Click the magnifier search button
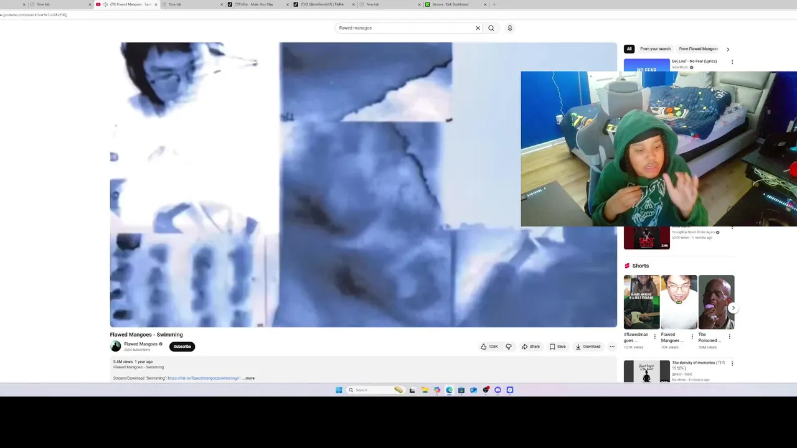The width and height of the screenshot is (797, 448). 491,28
